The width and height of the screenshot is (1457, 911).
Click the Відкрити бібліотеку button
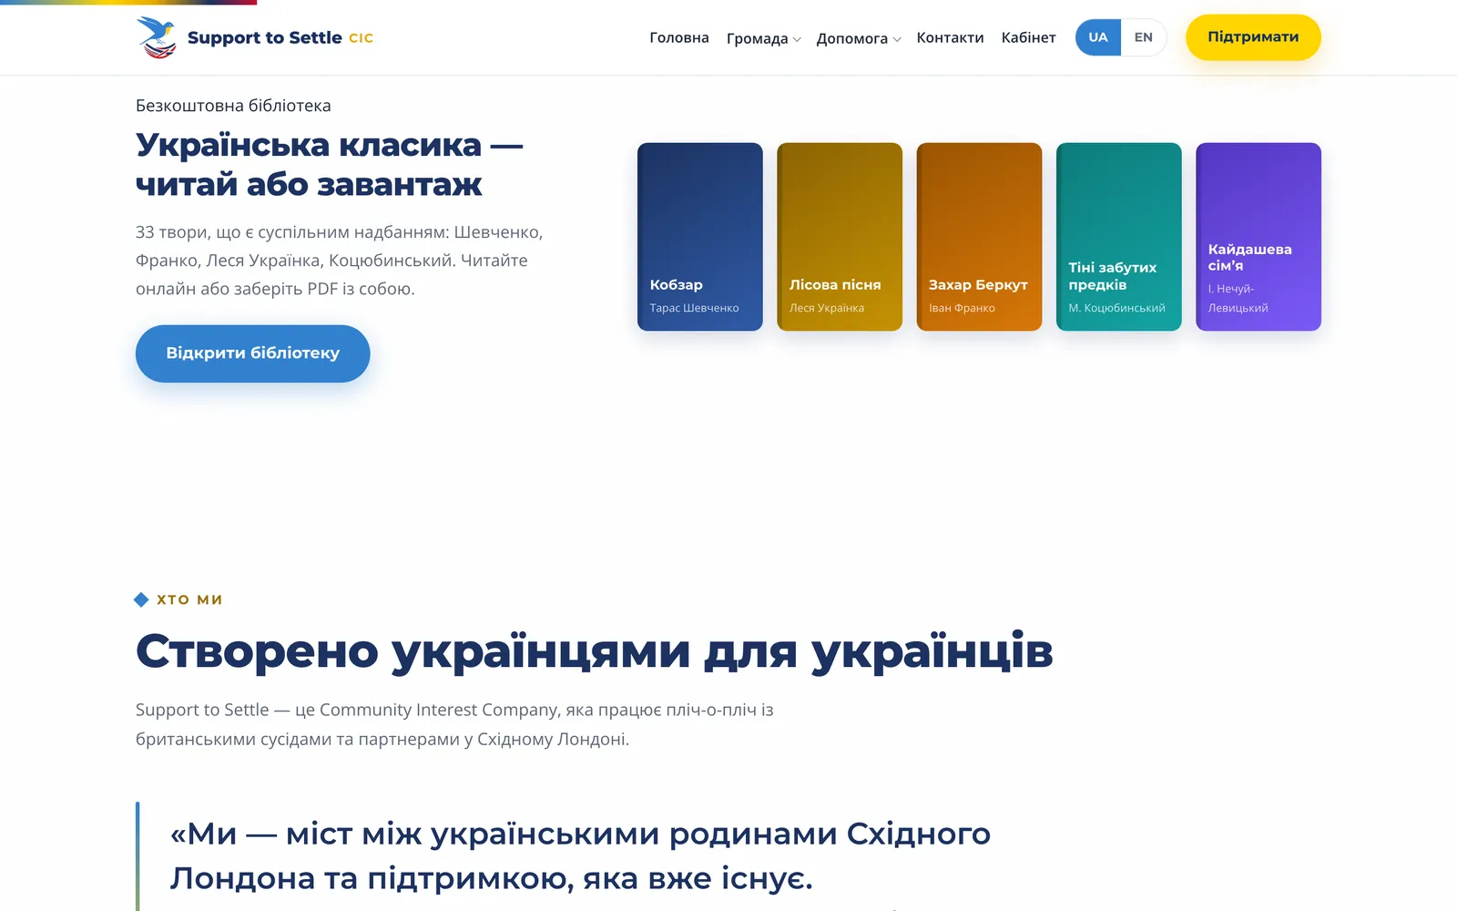253,353
